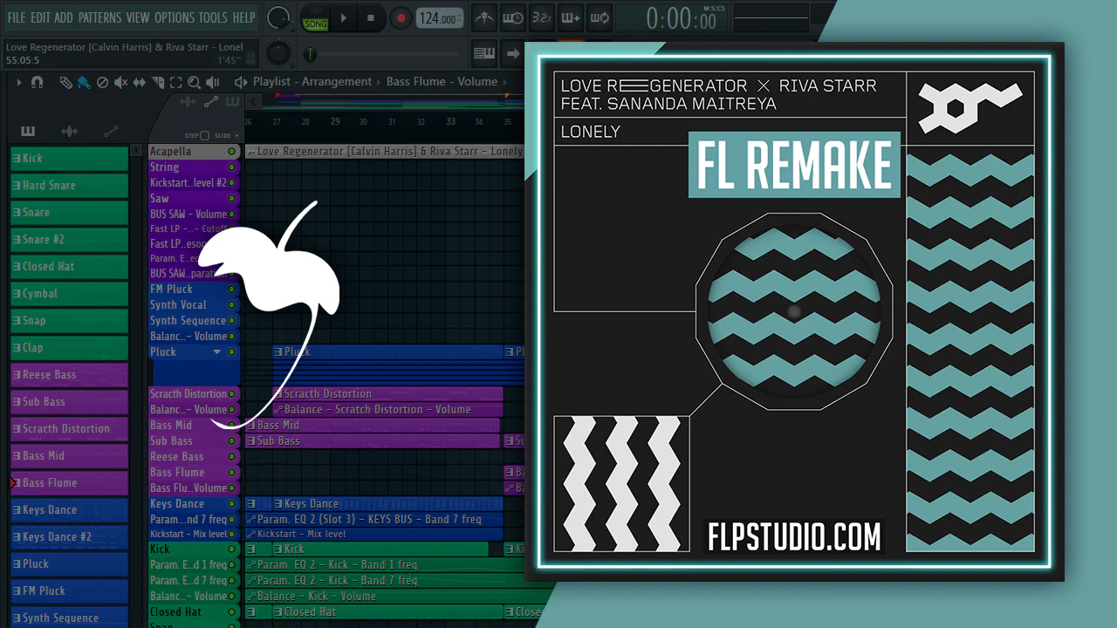Mute the Synth Vocal track
The width and height of the screenshot is (1117, 628).
(x=232, y=305)
